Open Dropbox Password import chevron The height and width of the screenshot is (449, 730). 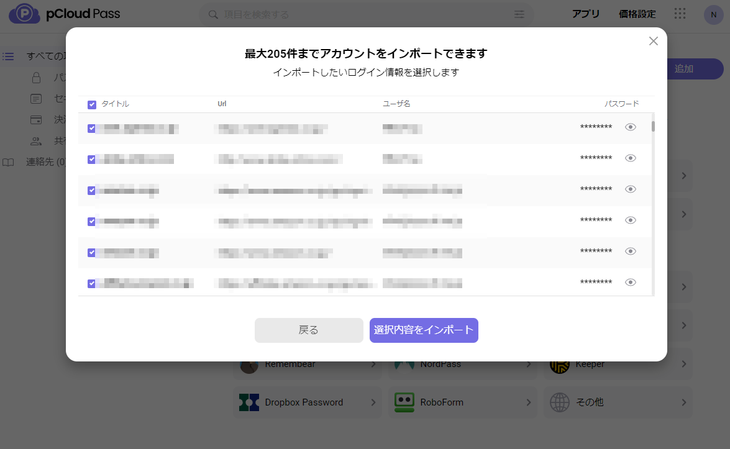tap(373, 402)
